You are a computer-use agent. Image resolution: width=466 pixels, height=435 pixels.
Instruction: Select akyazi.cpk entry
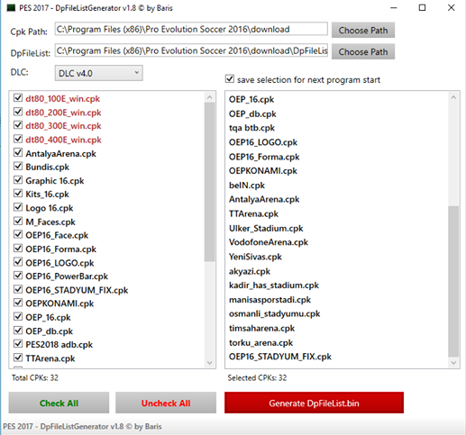[x=250, y=271]
